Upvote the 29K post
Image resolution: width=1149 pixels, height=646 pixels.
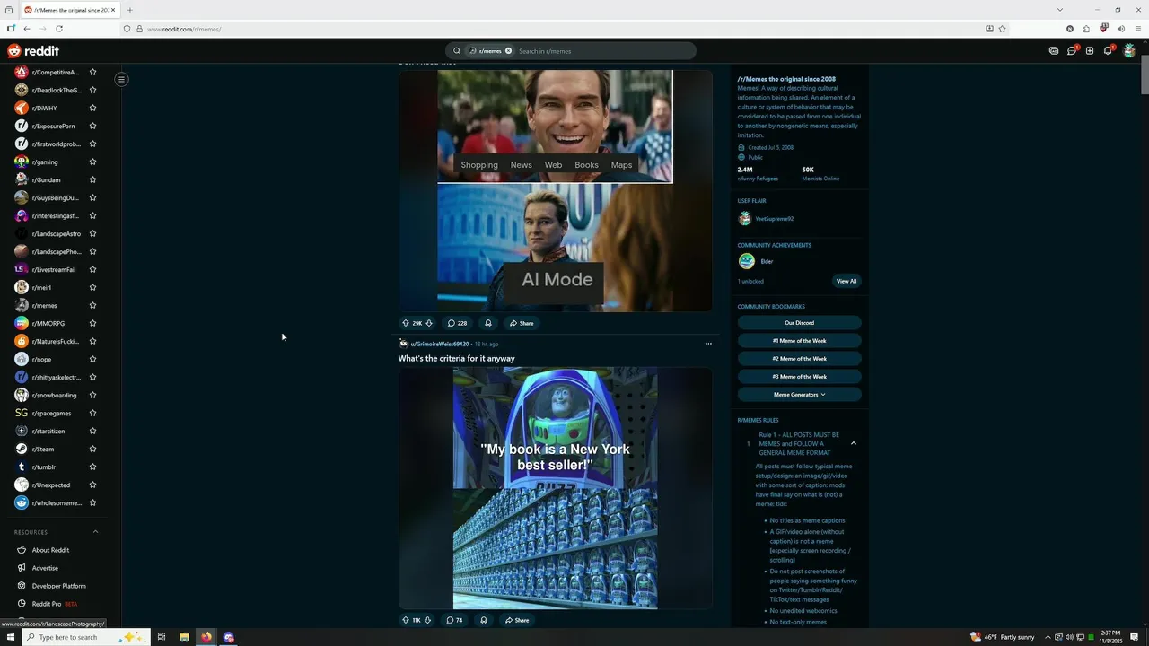pos(406,323)
